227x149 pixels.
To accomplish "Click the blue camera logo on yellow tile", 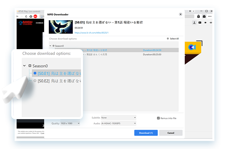I will 192,47.
